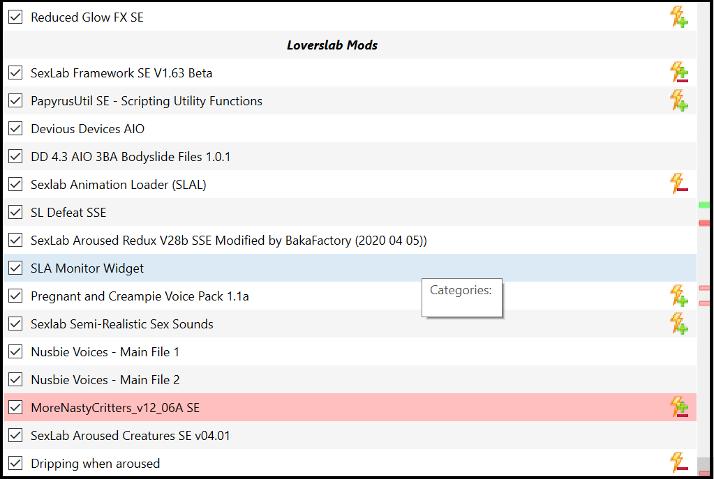Select Devious Devices AIO mod name
Image resolution: width=714 pixels, height=479 pixels.
[x=87, y=129]
